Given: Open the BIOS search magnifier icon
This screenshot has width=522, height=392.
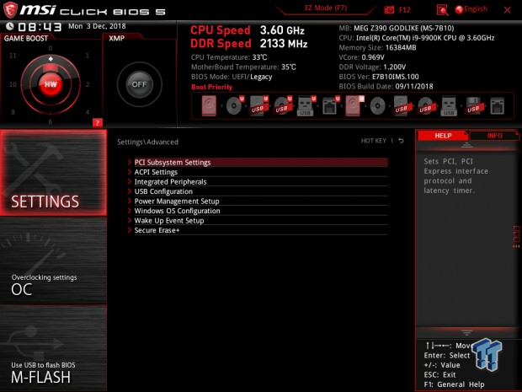Looking at the screenshot, I should pos(442,10).
